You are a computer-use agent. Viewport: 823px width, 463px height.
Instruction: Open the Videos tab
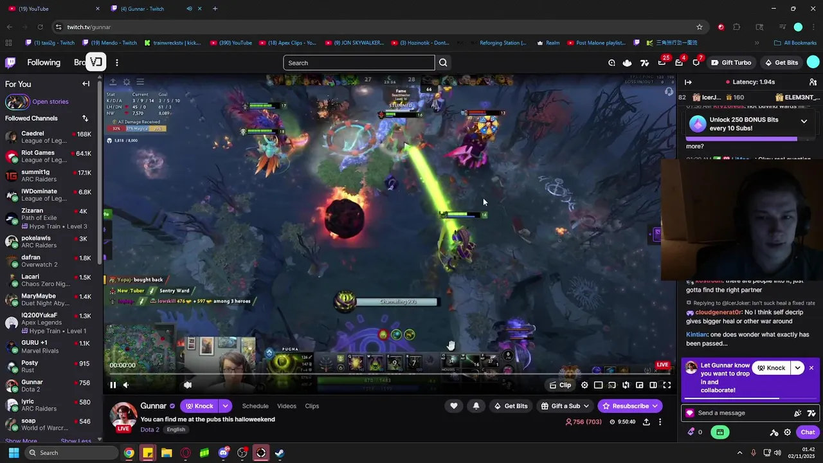point(287,406)
